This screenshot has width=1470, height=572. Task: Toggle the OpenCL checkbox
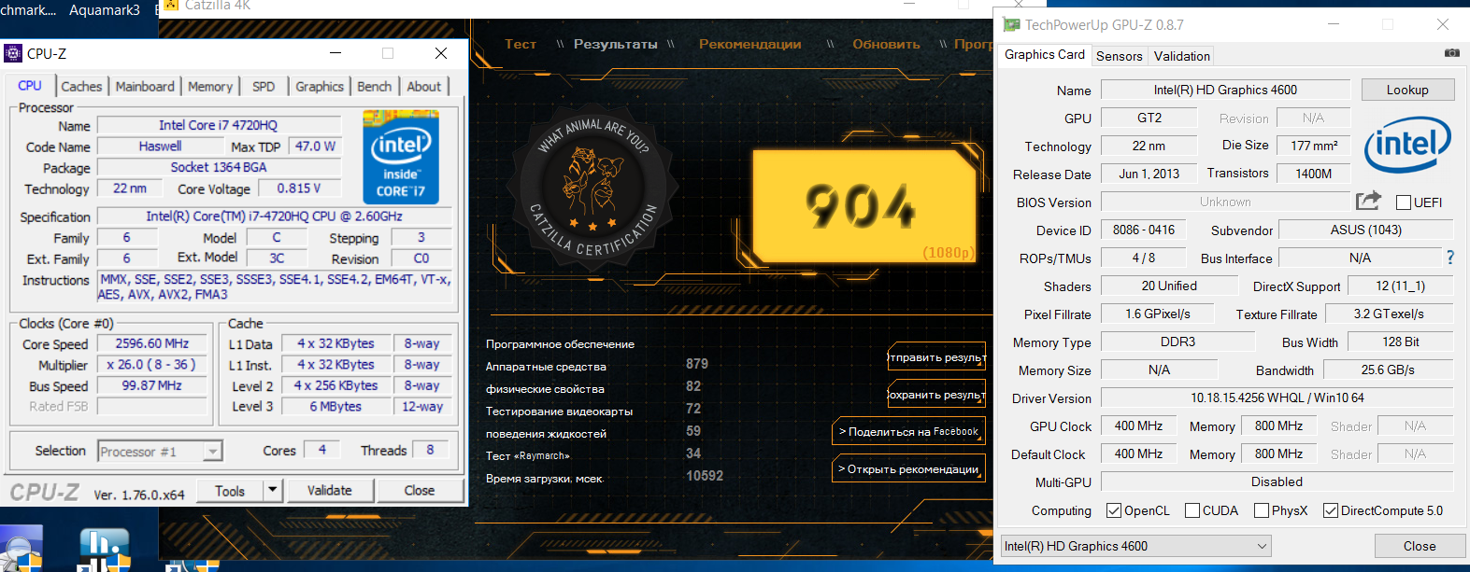click(x=1114, y=510)
